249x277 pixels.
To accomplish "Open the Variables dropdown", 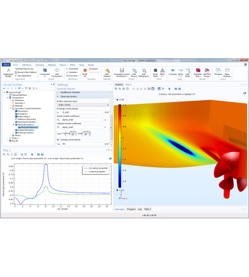I will tap(72, 72).
